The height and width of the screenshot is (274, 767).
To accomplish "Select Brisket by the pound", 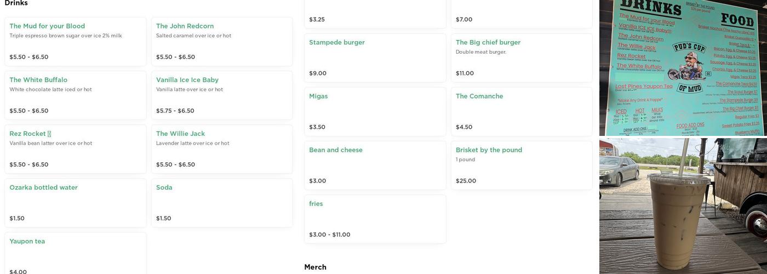I will [x=521, y=165].
